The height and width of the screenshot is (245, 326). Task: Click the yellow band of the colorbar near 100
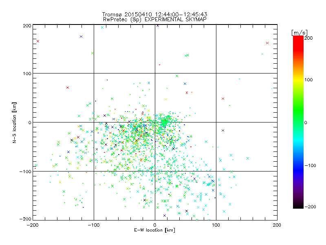(x=298, y=80)
